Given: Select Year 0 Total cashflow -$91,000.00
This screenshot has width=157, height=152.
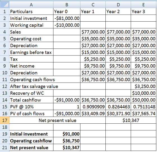Looking at the screenshot, I should click(x=67, y=100).
